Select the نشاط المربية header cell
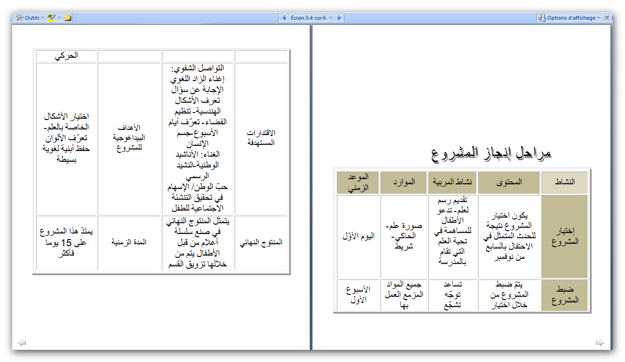This screenshot has height=362, width=625. [x=453, y=182]
